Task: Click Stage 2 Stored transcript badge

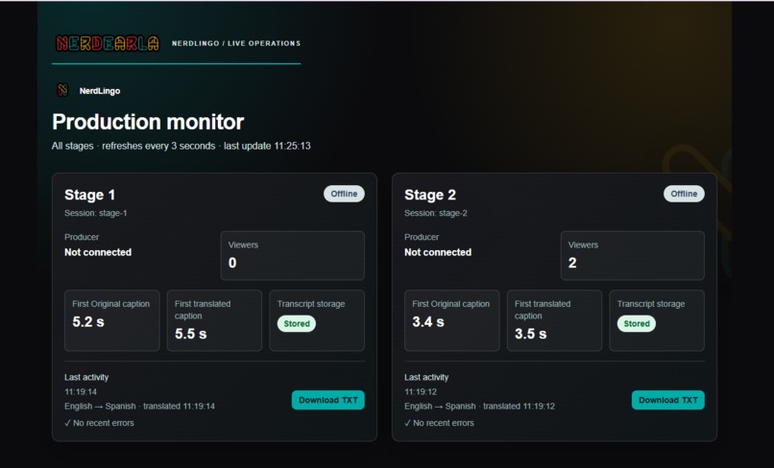Action: pos(637,323)
